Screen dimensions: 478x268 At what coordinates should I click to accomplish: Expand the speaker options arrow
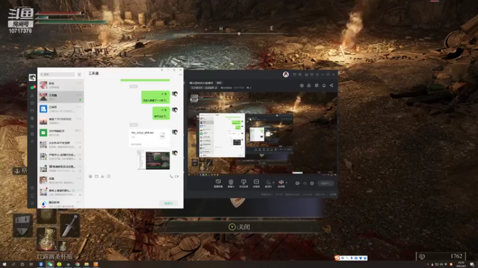click(x=286, y=183)
